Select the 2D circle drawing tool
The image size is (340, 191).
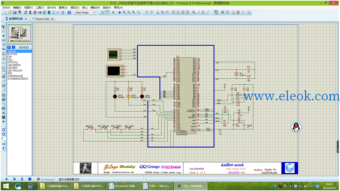[x=4, y=100]
